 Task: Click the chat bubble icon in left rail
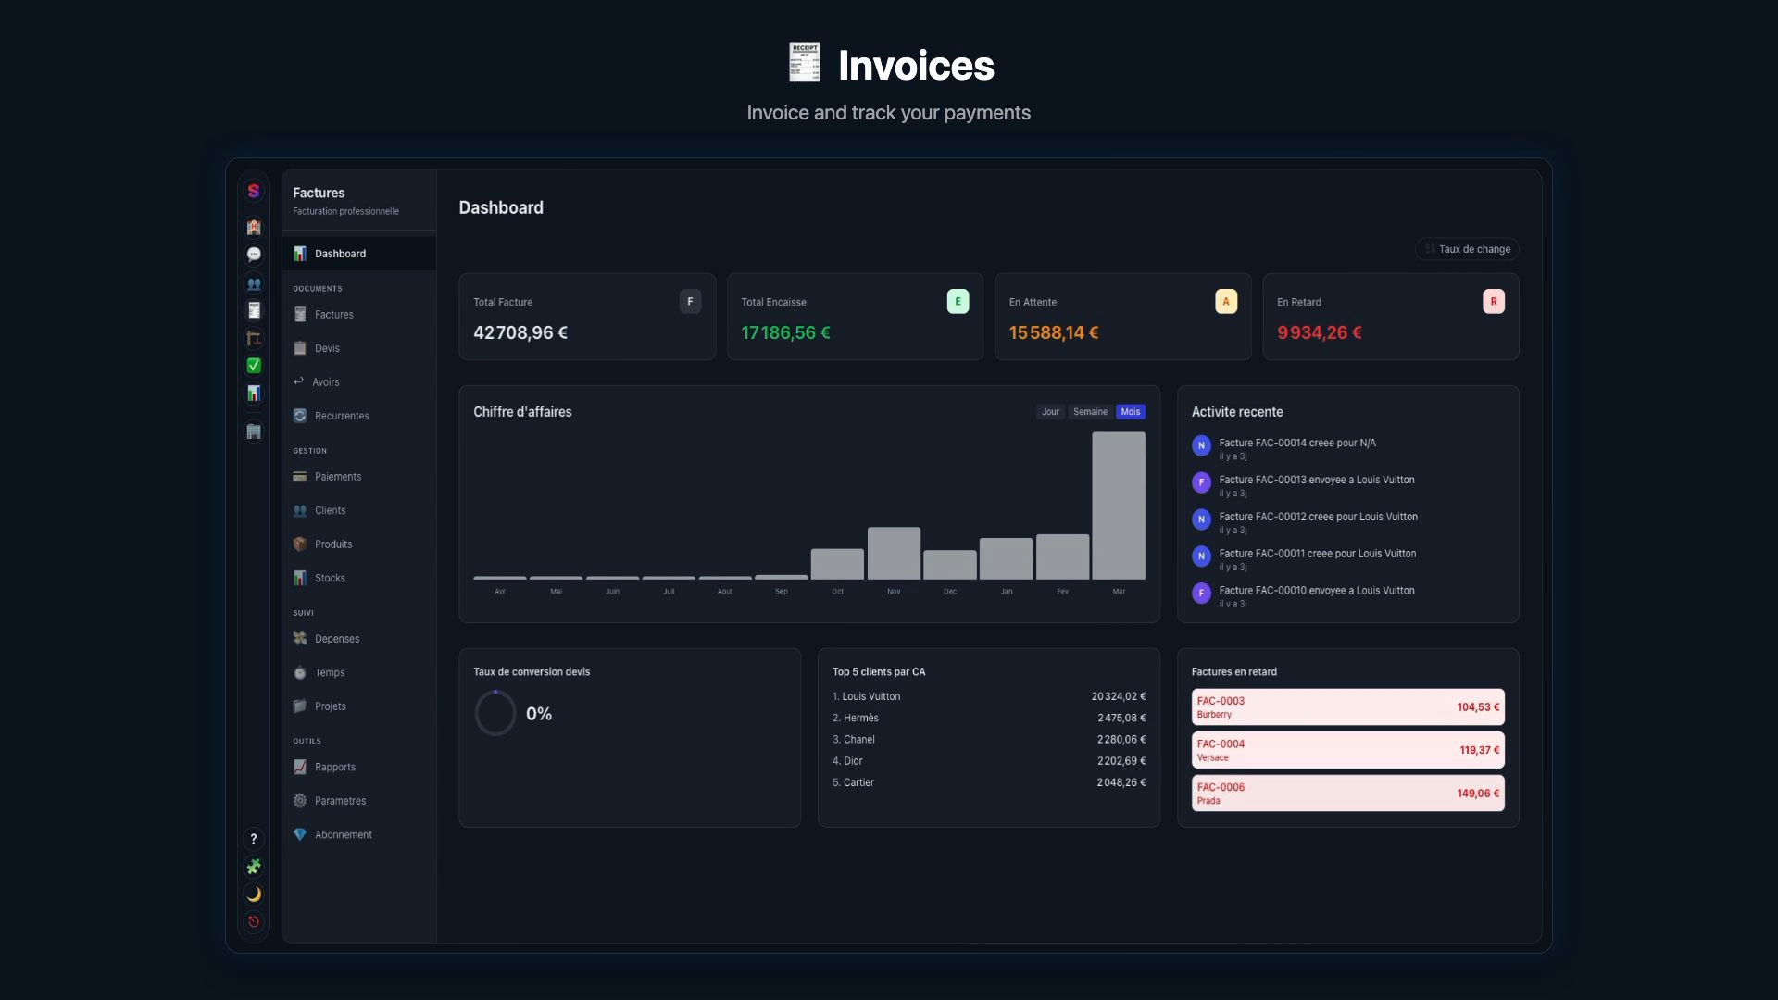click(254, 255)
